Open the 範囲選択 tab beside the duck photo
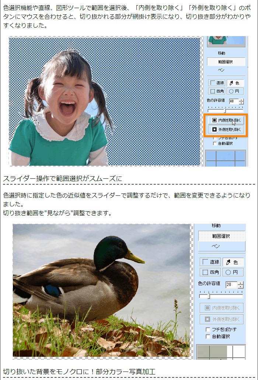Image resolution: width=258 pixels, height=380 pixels. (222, 236)
